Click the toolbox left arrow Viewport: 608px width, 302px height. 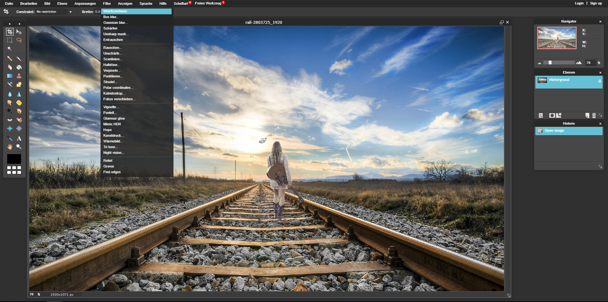[10, 24]
